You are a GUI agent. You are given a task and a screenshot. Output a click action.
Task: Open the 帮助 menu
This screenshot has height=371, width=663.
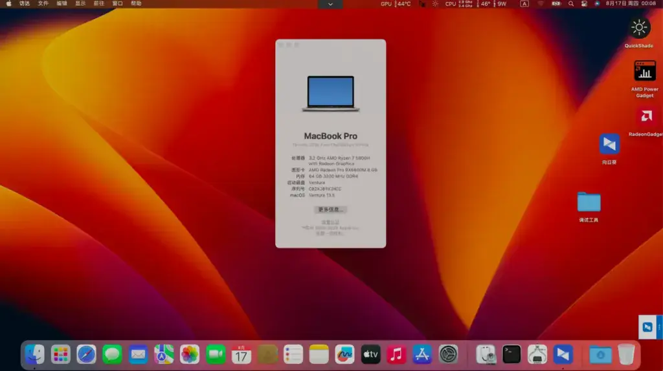(136, 3)
